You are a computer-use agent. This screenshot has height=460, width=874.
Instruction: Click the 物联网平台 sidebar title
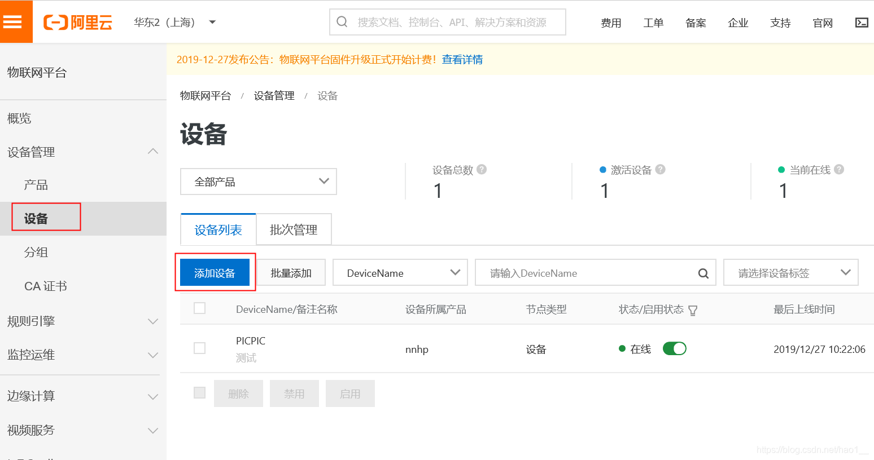click(x=37, y=72)
